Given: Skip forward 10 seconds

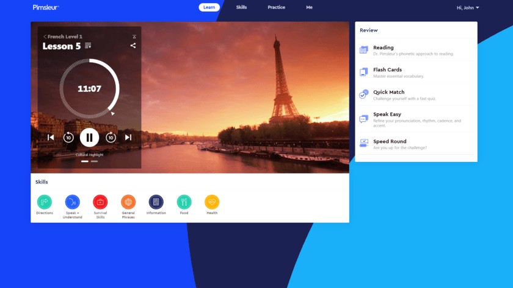Looking at the screenshot, I should pyautogui.click(x=111, y=138).
